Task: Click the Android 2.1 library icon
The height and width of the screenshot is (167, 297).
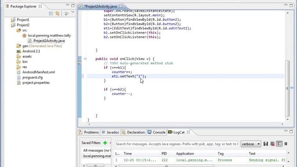Action: (19, 51)
